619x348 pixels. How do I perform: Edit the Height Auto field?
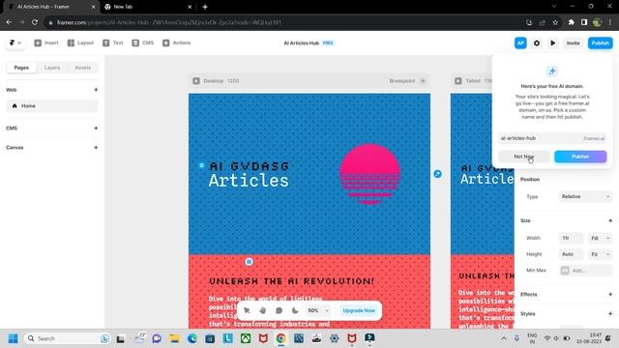pos(571,254)
